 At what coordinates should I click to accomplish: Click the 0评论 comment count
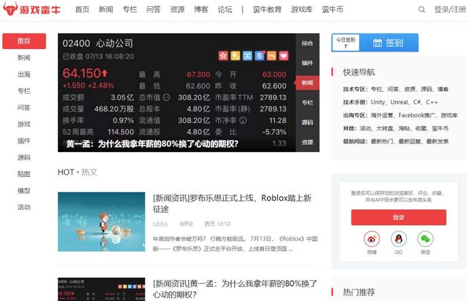186,224
